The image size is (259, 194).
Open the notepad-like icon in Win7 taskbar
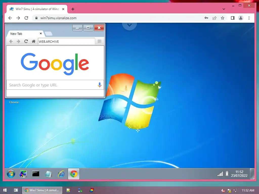pos(48,174)
